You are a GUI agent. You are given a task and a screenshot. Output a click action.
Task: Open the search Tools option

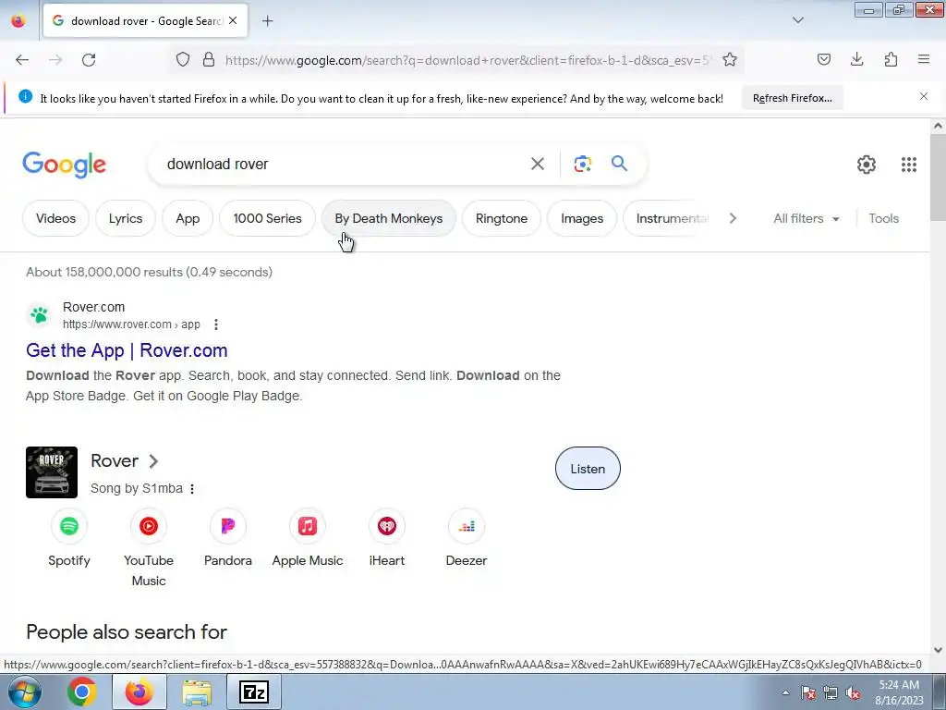[883, 218]
